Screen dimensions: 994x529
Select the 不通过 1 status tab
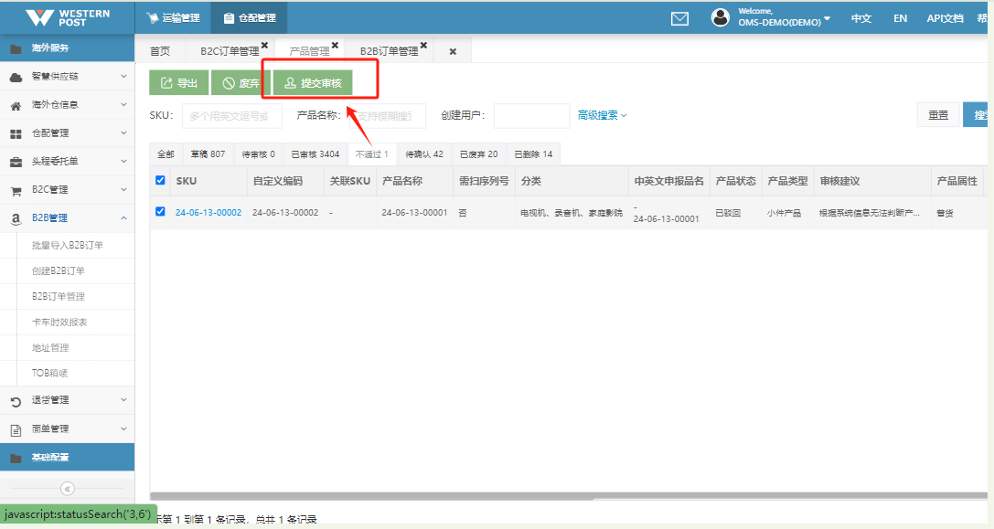click(372, 153)
